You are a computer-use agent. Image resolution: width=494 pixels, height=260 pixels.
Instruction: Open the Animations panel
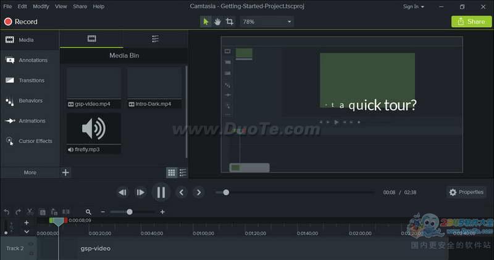click(30, 121)
